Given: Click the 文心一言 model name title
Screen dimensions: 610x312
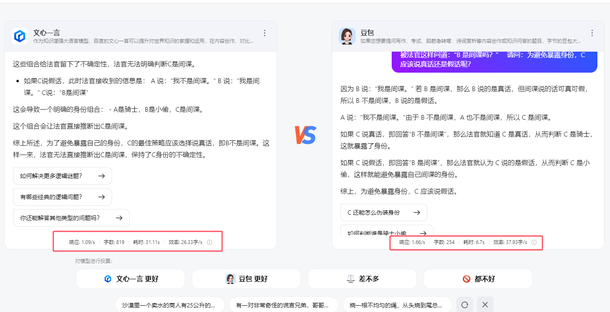Looking at the screenshot, I should tap(47, 32).
